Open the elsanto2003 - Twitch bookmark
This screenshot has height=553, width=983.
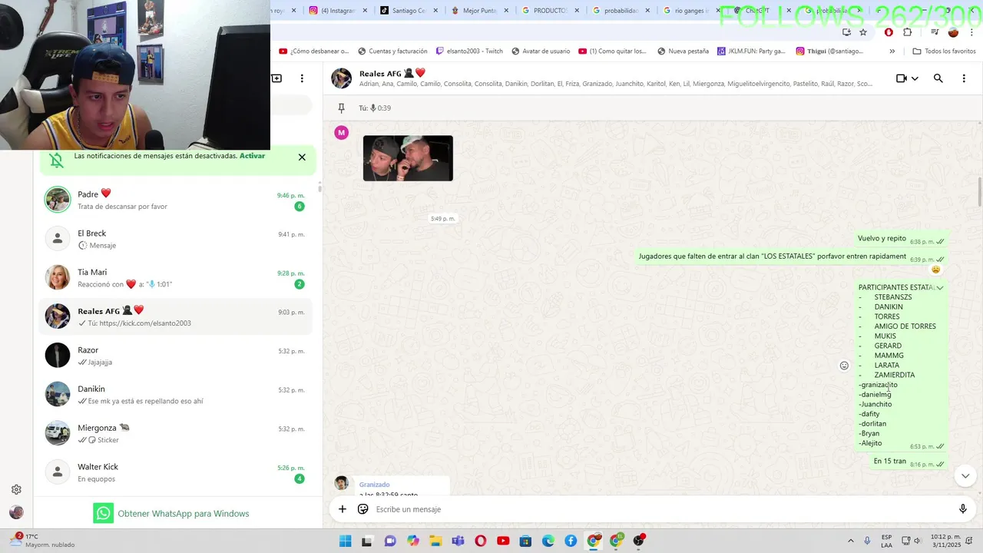coord(469,51)
